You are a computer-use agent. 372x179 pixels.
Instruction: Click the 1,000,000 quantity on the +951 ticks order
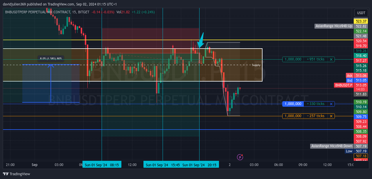click(x=293, y=59)
